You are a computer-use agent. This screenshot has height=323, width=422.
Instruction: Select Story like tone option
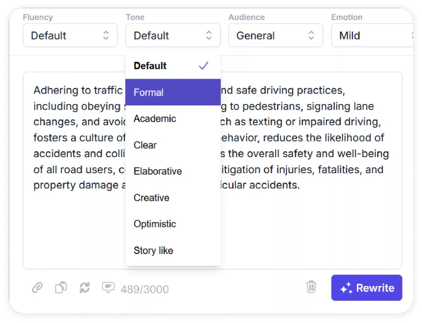point(173,250)
